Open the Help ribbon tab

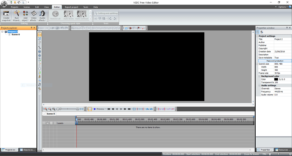95,7
